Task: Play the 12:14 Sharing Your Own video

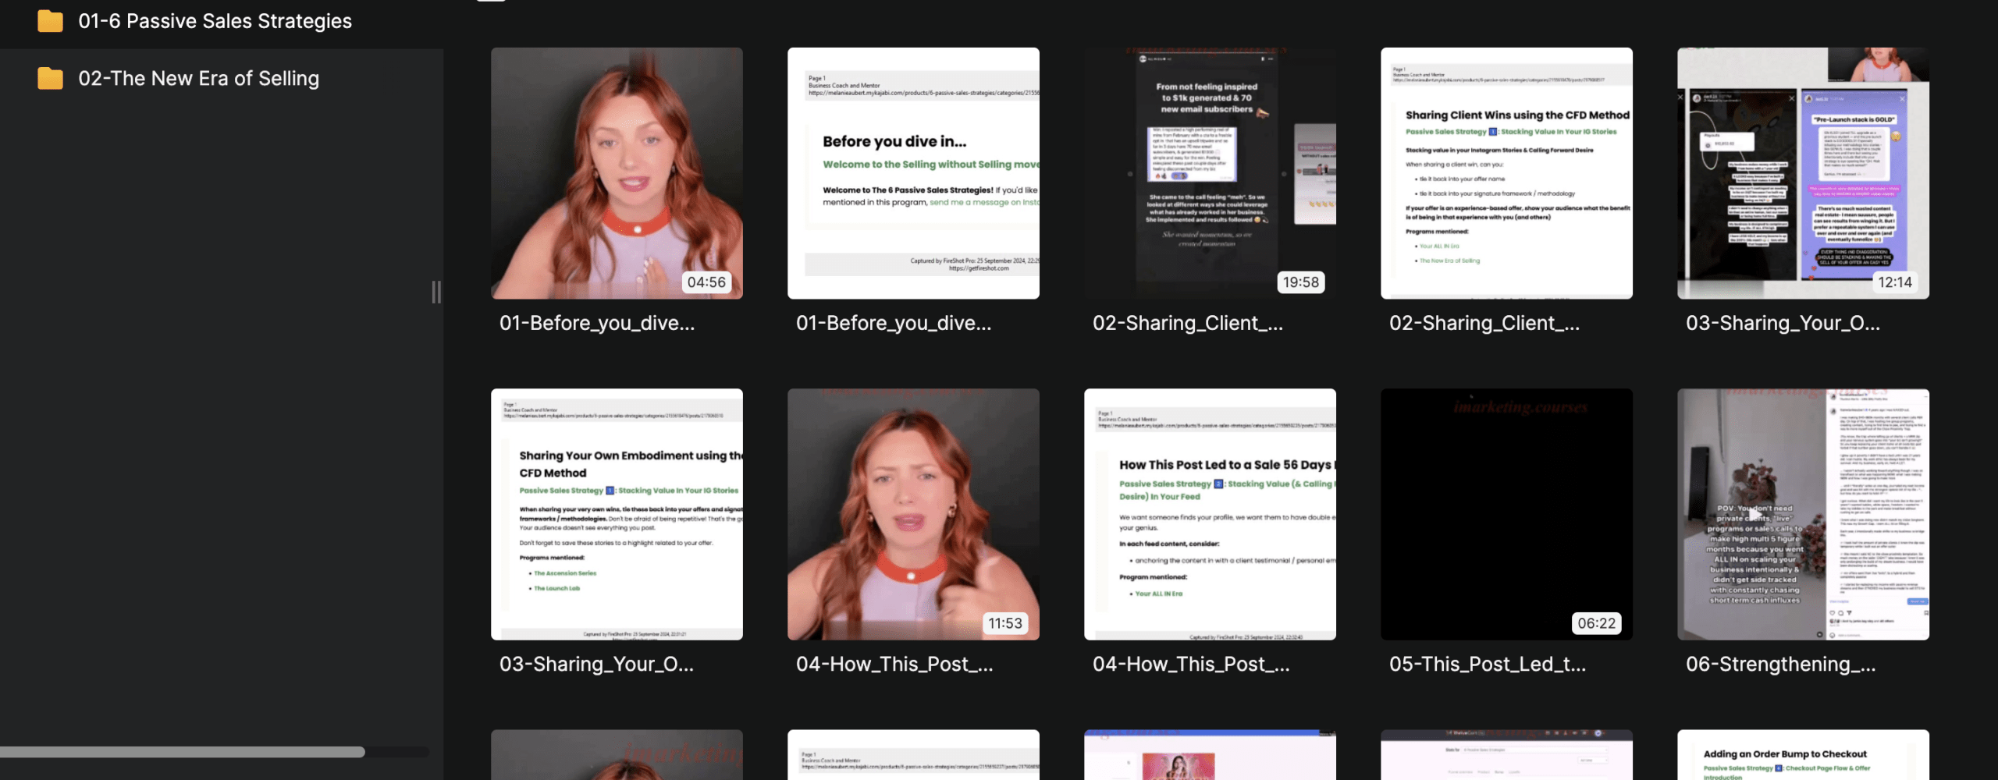Action: click(1802, 172)
